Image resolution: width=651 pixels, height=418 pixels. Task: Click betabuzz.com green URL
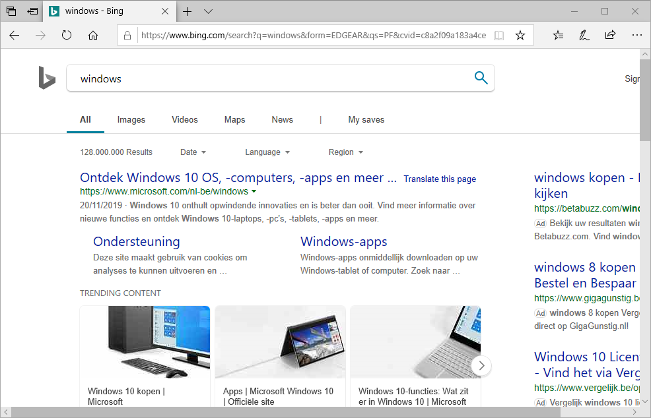point(587,208)
